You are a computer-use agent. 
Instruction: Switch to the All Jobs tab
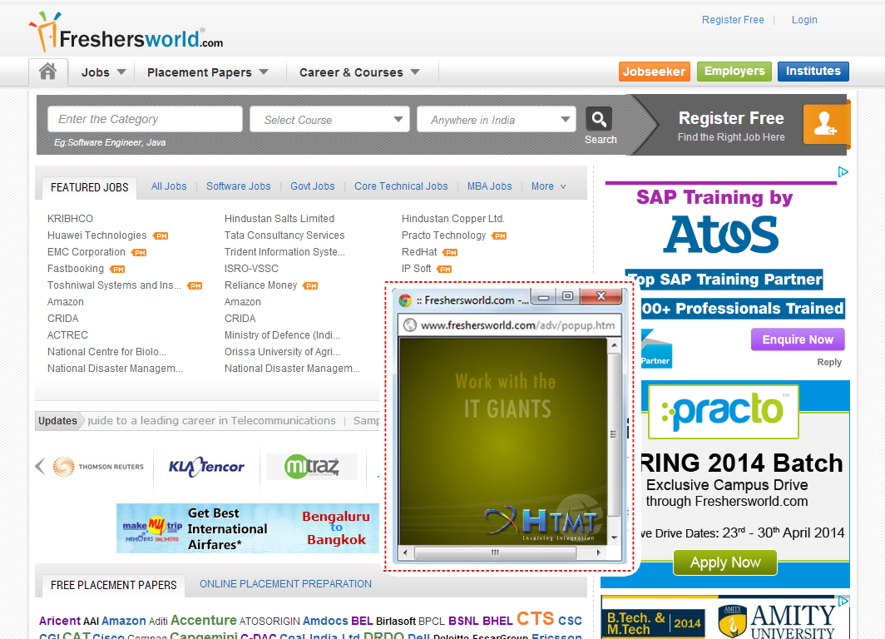(169, 186)
